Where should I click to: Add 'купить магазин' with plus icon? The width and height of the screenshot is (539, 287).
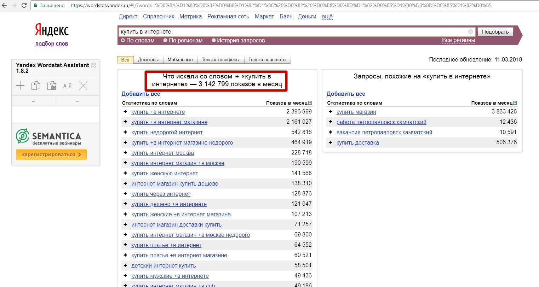(x=330, y=112)
